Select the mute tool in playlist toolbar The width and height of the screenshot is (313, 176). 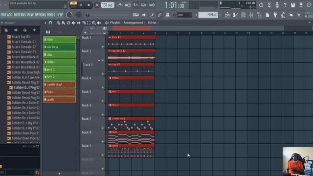coord(73,23)
